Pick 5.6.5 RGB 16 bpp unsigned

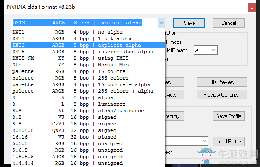(88, 150)
